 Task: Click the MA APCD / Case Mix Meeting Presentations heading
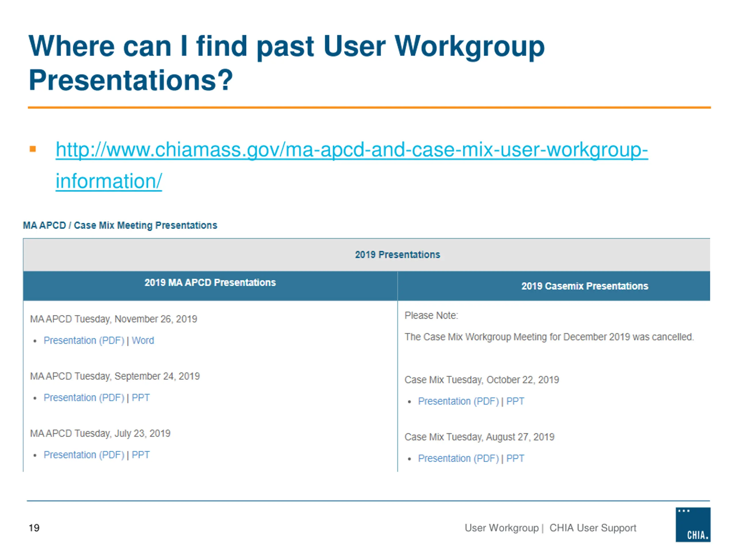[120, 225]
